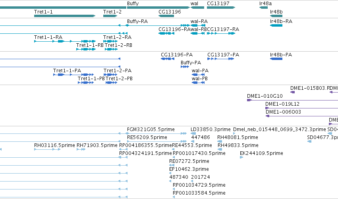Select the Tret1-2-PB protein label
338x199 pixels.
(119, 79)
